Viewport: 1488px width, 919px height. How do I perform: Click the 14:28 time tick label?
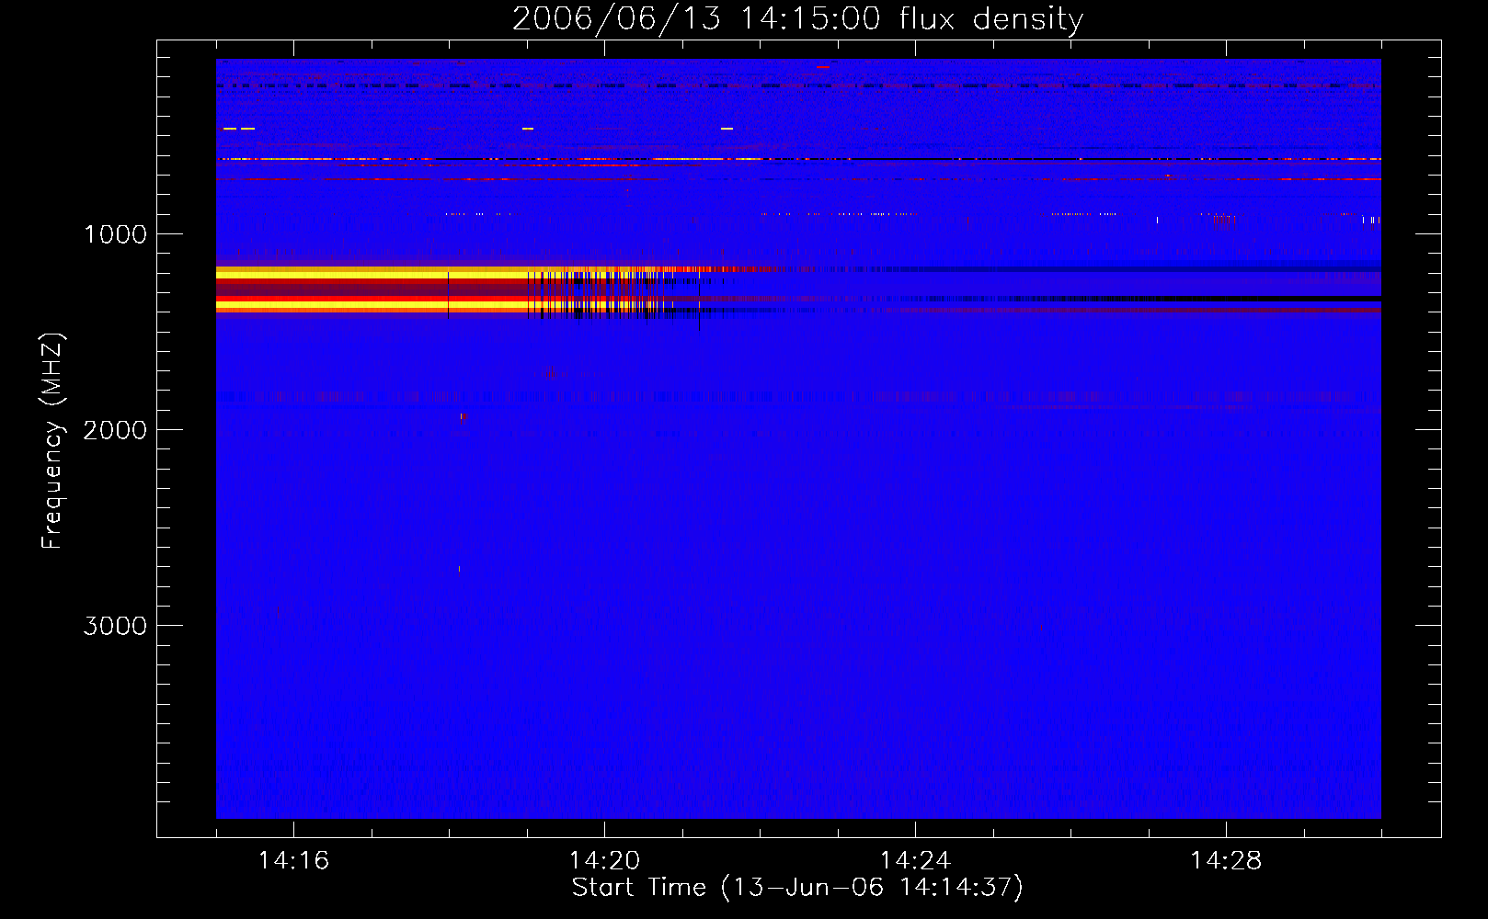pyautogui.click(x=1226, y=860)
